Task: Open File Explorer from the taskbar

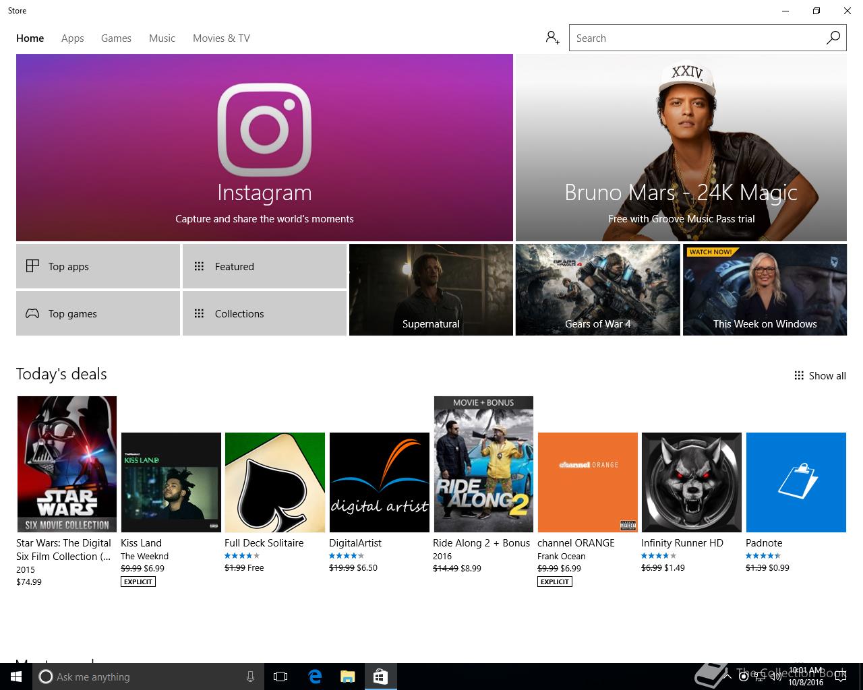Action: pos(347,677)
